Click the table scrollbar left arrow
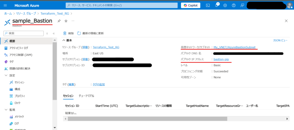The width and height of the screenshot is (294, 130). coord(65,119)
